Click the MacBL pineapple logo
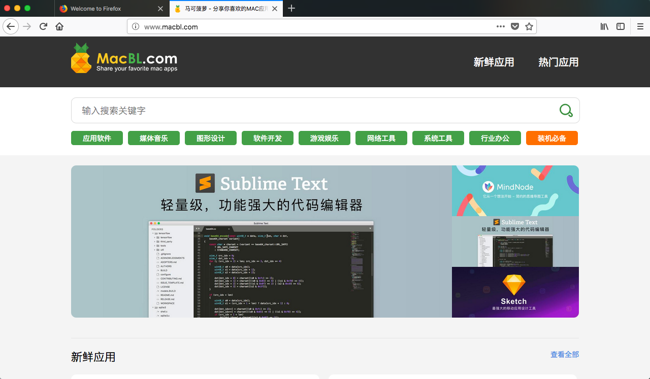The height and width of the screenshot is (379, 650). [x=81, y=58]
